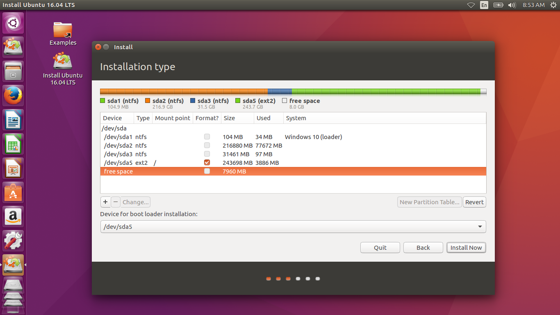The width and height of the screenshot is (560, 315).
Task: Uncheck the Format checkbox for /dev/sda5
Action: 207,163
